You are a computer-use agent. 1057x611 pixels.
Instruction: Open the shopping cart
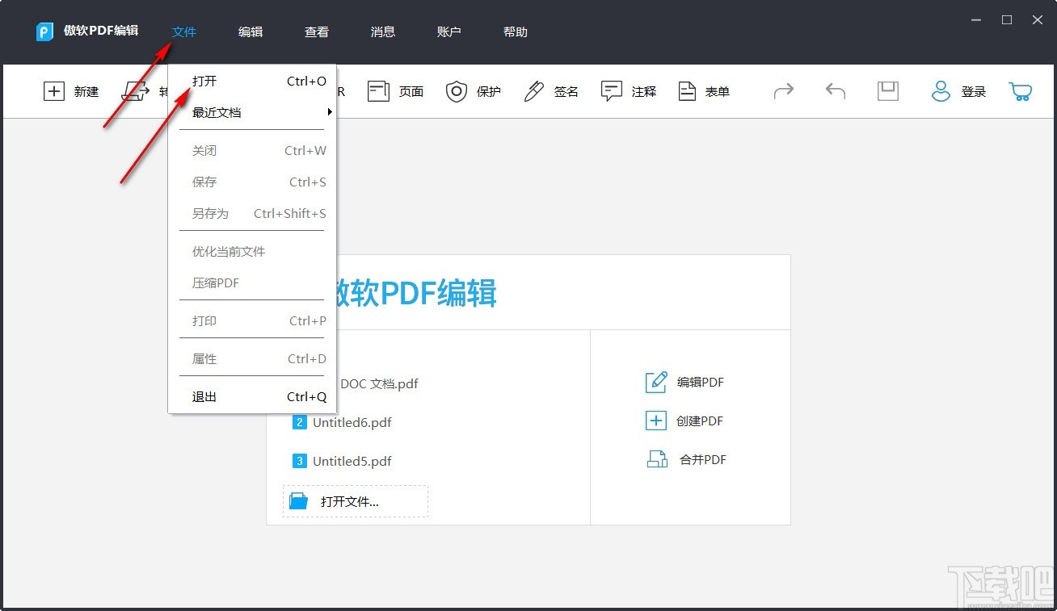pos(1020,91)
